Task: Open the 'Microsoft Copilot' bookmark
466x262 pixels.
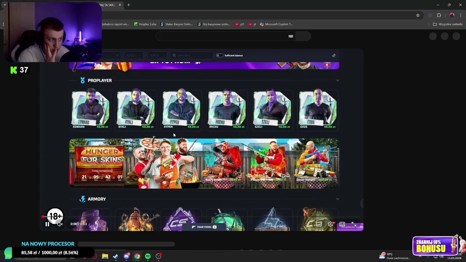Action: pyautogui.click(x=276, y=24)
